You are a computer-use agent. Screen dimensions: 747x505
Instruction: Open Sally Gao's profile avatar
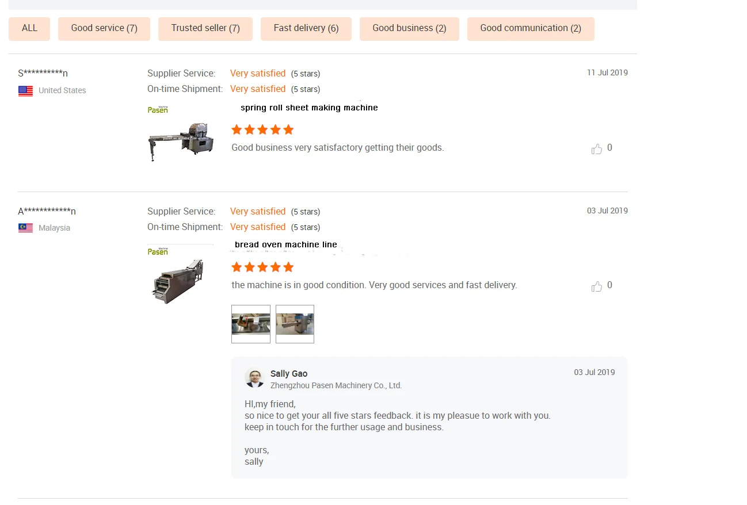[x=254, y=378]
